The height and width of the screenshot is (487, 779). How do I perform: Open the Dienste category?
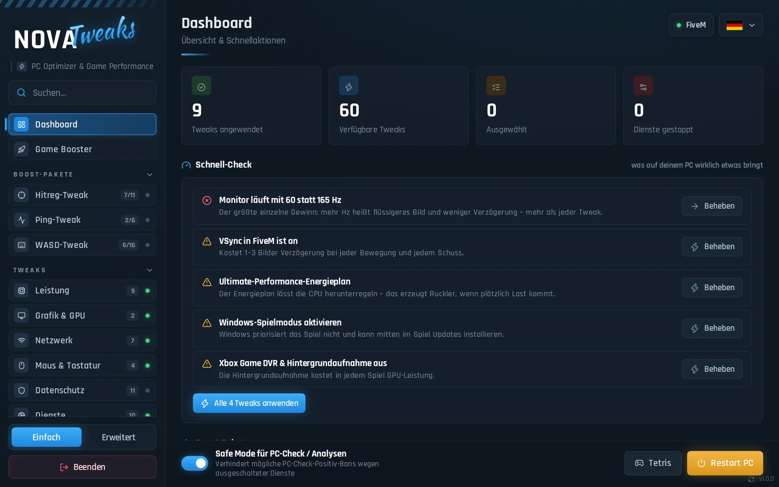82,412
